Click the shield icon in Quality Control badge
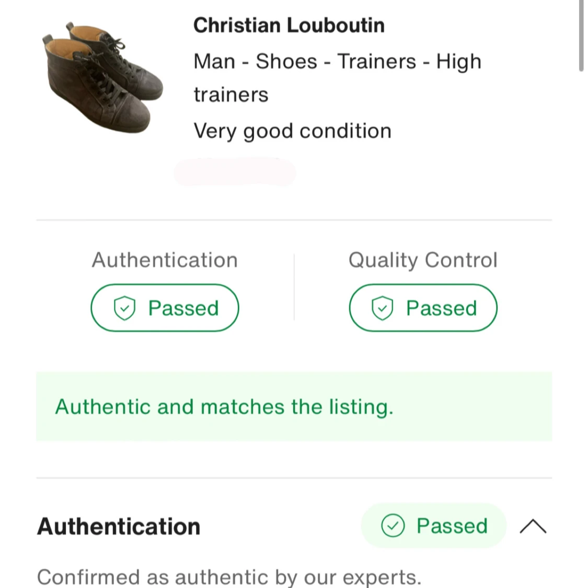This screenshot has height=588, width=588. pos(382,308)
